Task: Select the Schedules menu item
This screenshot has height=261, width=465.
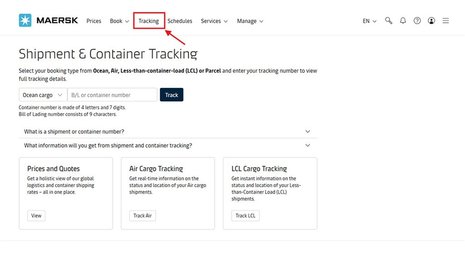Action: pos(179,21)
